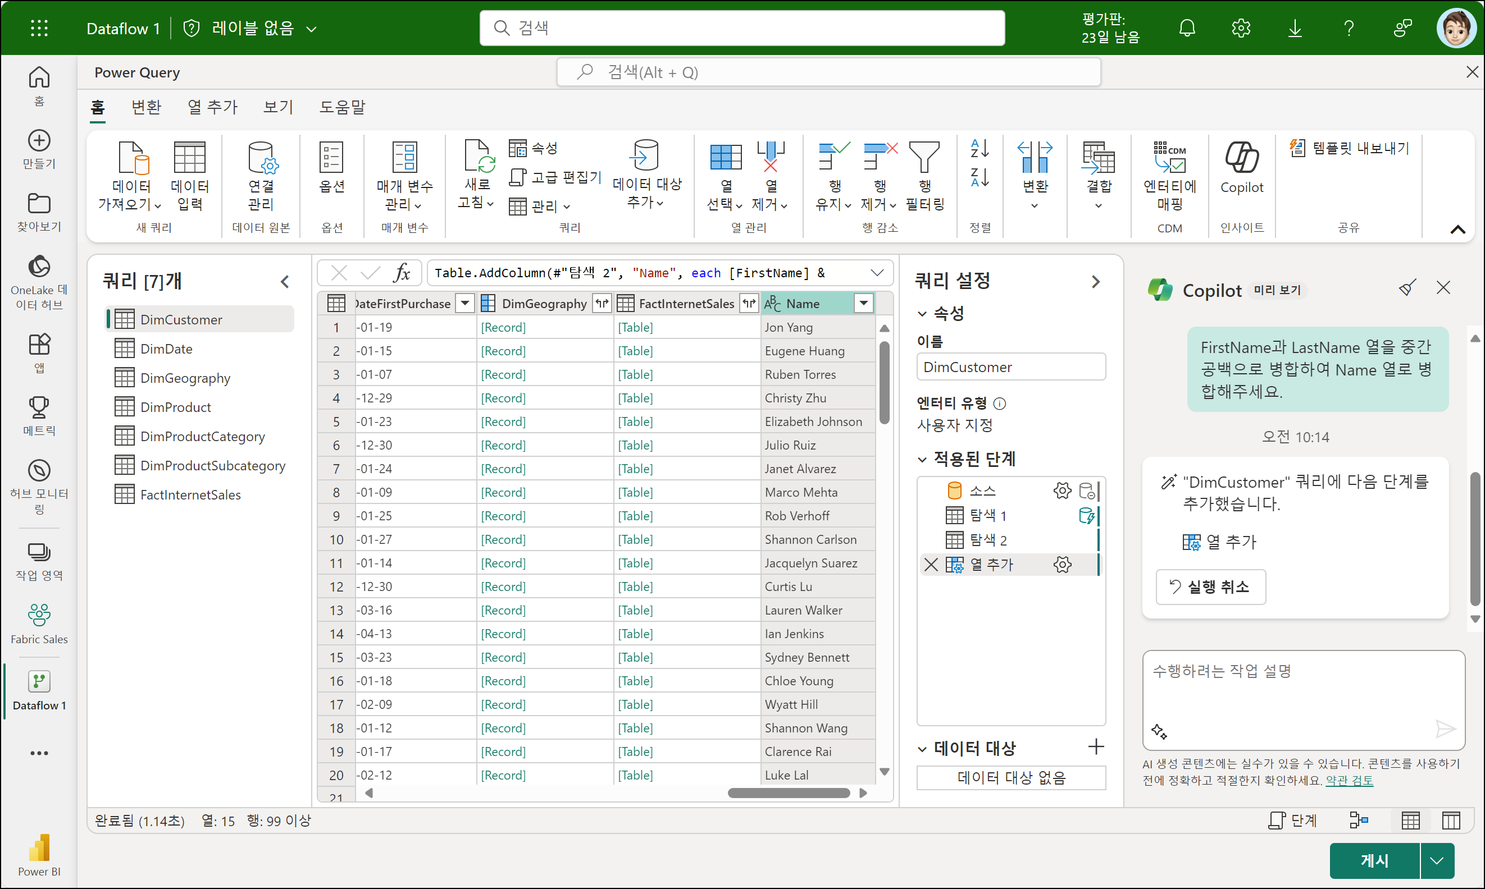The height and width of the screenshot is (889, 1485).
Task: Open the advanced editor (고급 편집기)
Action: [x=555, y=177]
